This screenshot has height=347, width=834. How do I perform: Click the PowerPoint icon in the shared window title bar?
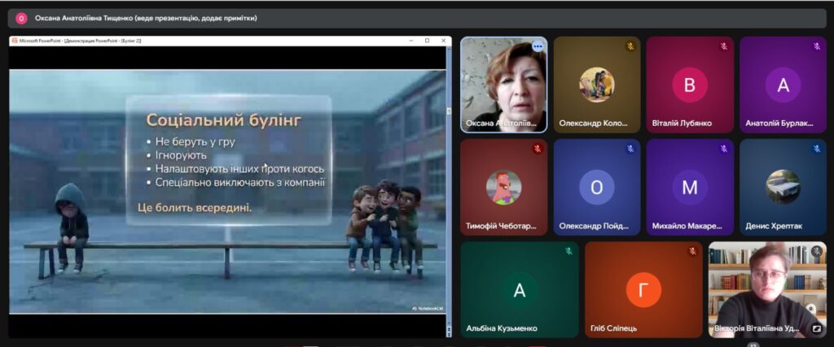(14, 41)
